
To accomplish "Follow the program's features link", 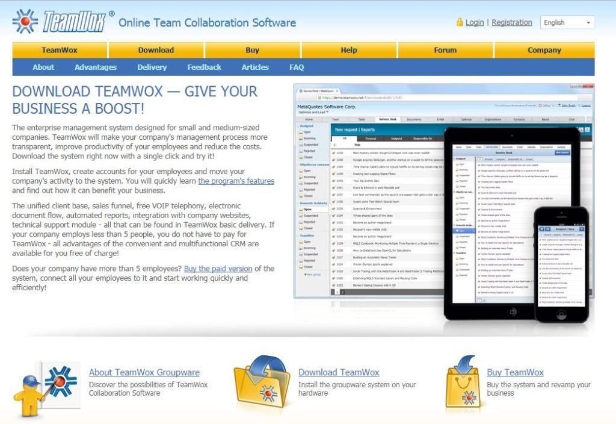I will (x=236, y=181).
